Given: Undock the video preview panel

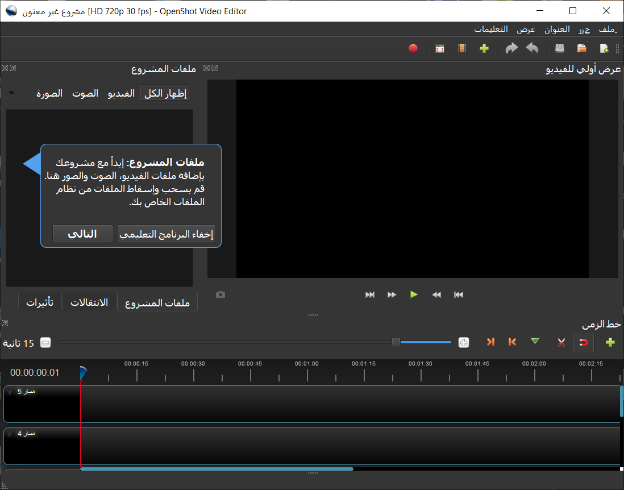Looking at the screenshot, I should [214, 68].
